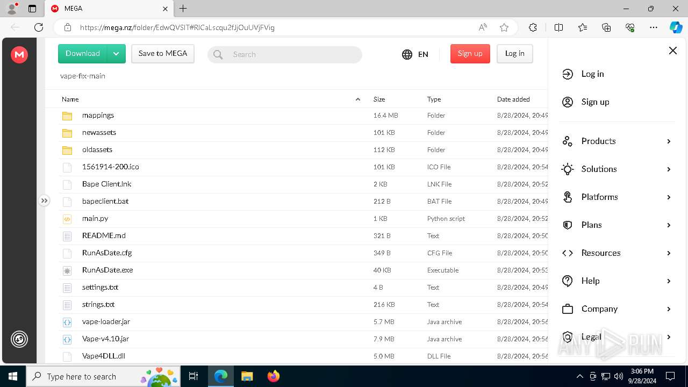Click the Vape-v4.10.jar archive icon
688x387 pixels.
point(67,339)
